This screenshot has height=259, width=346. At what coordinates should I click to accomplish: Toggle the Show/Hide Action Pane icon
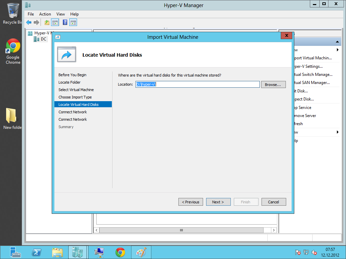[73, 23]
